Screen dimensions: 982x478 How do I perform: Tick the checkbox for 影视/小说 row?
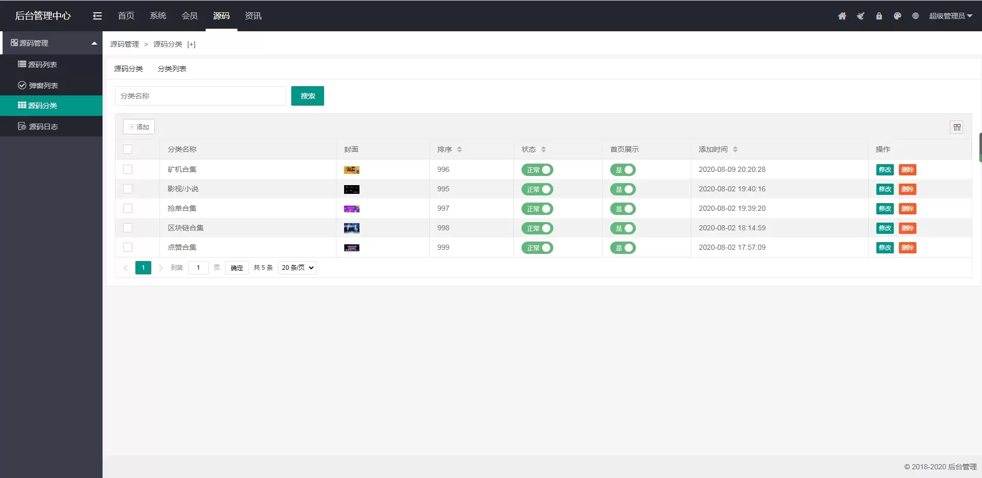tap(128, 189)
